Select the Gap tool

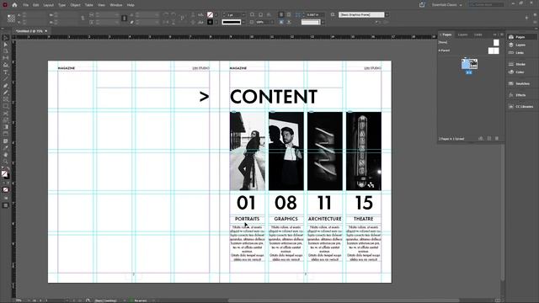coord(6,58)
